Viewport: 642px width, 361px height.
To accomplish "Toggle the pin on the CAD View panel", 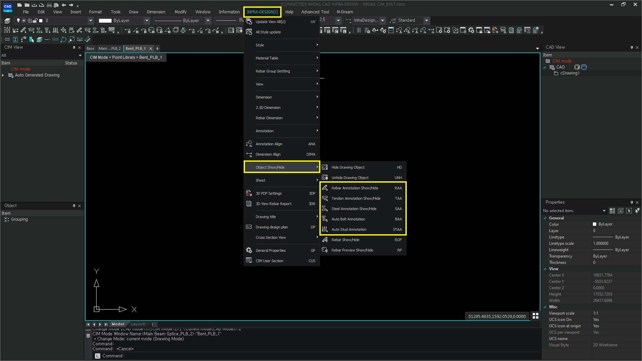I will [632, 47].
